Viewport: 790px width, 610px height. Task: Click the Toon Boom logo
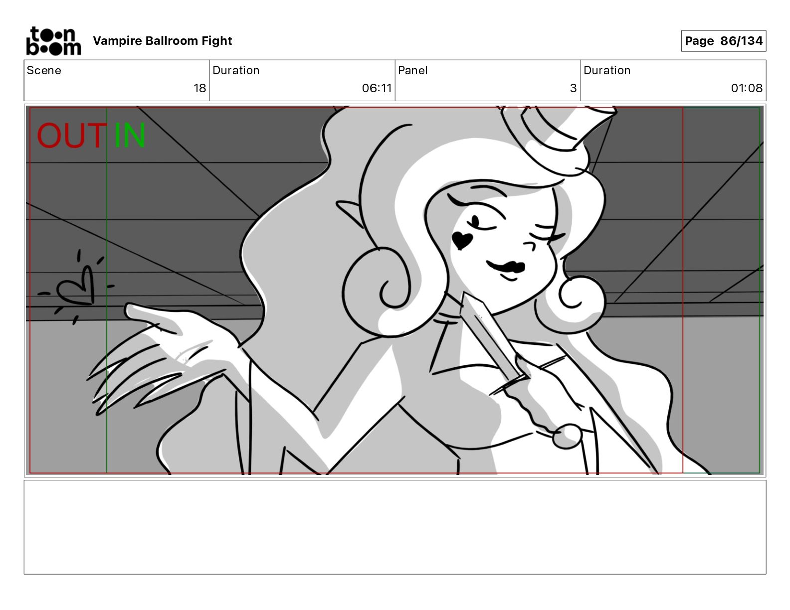tap(53, 41)
